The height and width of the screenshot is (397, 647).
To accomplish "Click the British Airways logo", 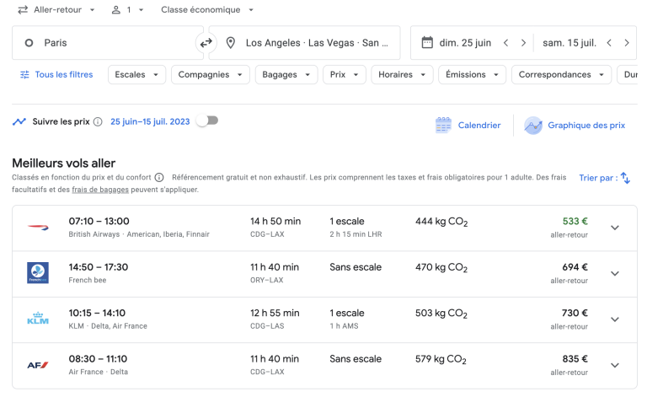I will click(38, 228).
